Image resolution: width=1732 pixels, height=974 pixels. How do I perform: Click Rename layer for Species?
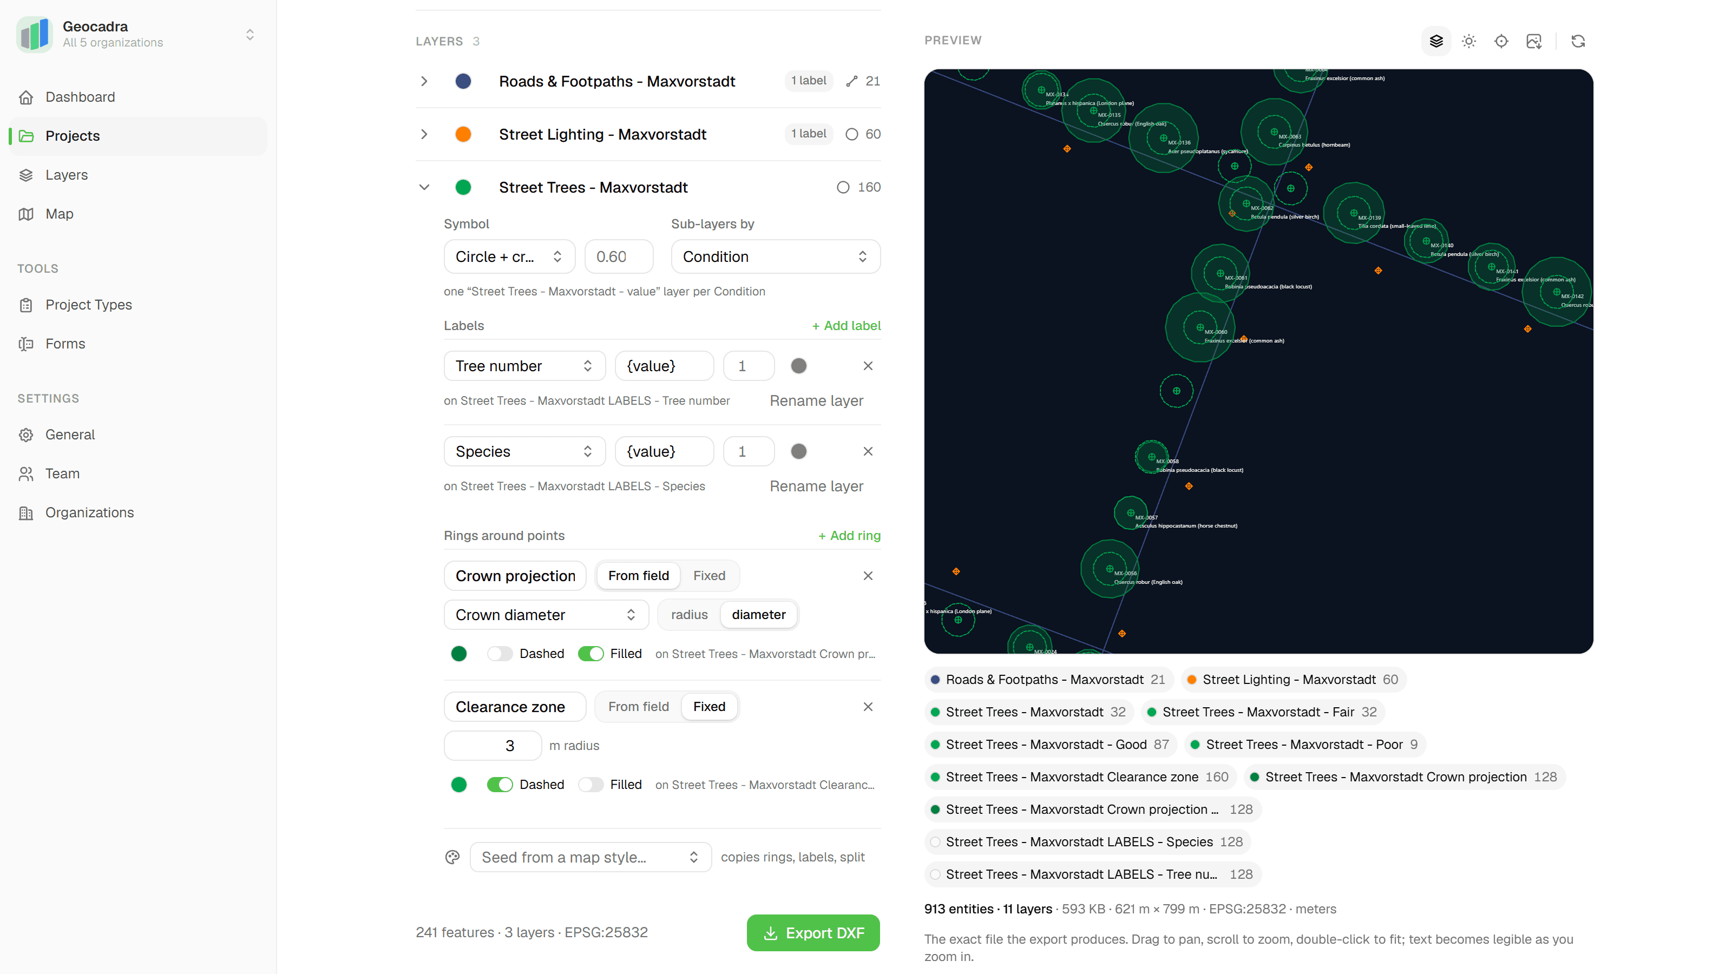pos(816,486)
